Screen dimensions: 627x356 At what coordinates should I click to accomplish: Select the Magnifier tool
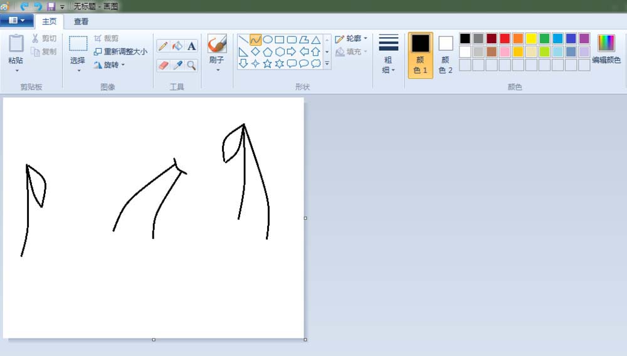191,65
